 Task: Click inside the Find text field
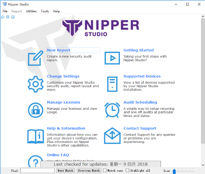click(37, 171)
